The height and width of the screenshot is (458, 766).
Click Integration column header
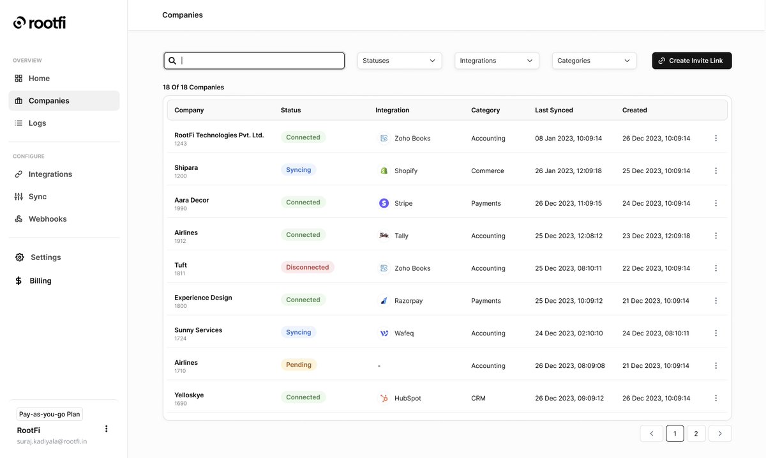[x=392, y=110]
